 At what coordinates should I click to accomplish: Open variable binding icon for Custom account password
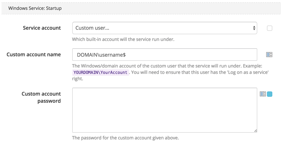coord(263,94)
